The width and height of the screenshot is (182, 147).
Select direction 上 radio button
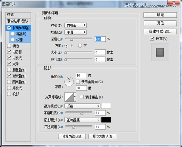[x=66, y=46]
